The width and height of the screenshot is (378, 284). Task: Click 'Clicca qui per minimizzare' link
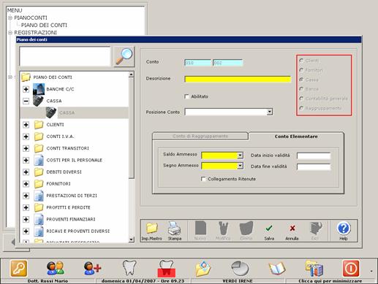tap(330, 281)
